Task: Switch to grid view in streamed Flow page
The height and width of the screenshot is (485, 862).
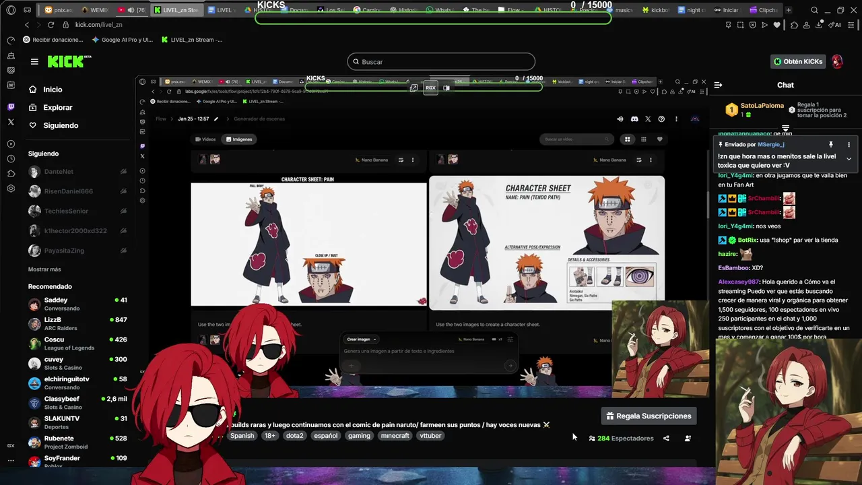Action: (627, 139)
